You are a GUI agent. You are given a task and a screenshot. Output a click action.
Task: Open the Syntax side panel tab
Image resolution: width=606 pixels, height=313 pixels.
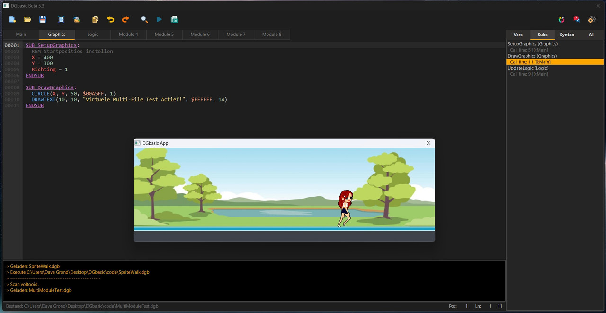click(x=567, y=35)
